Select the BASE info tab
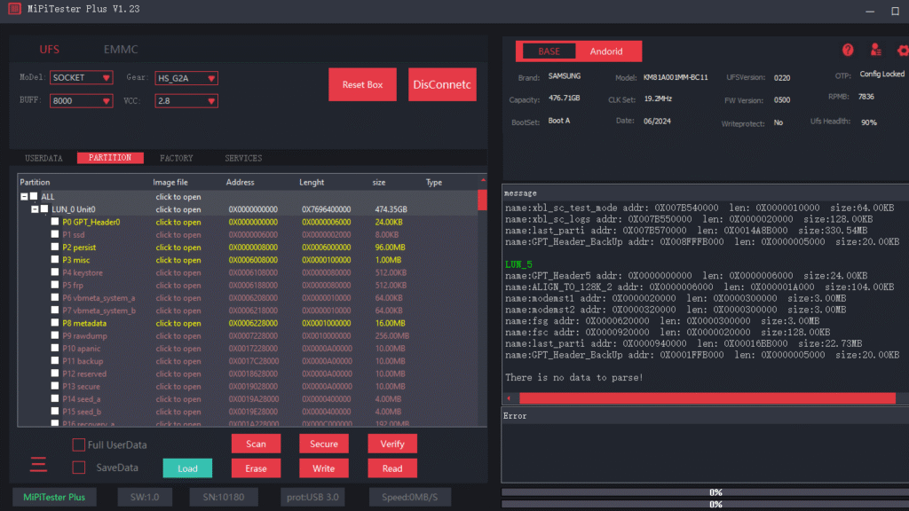The width and height of the screenshot is (909, 511). [x=549, y=51]
